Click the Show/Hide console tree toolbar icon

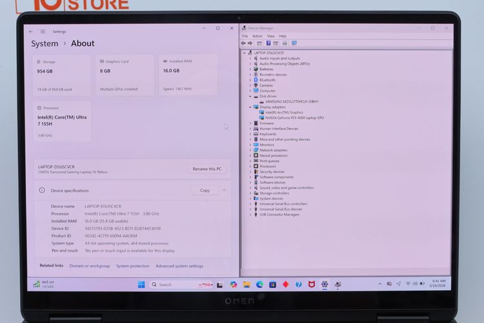point(259,43)
